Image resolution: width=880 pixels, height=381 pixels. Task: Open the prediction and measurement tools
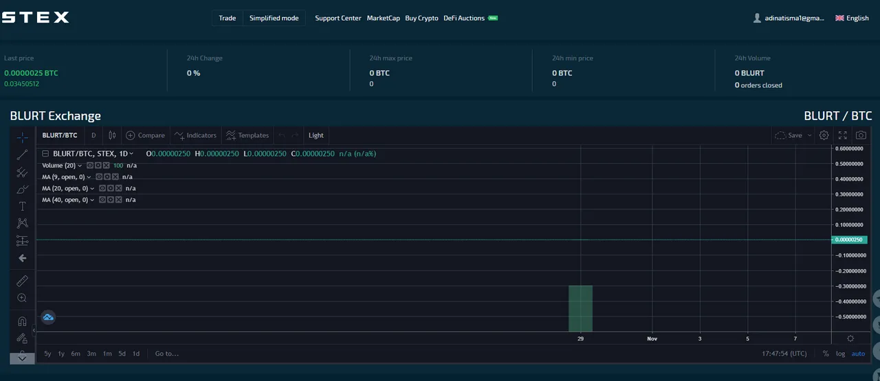click(x=22, y=240)
